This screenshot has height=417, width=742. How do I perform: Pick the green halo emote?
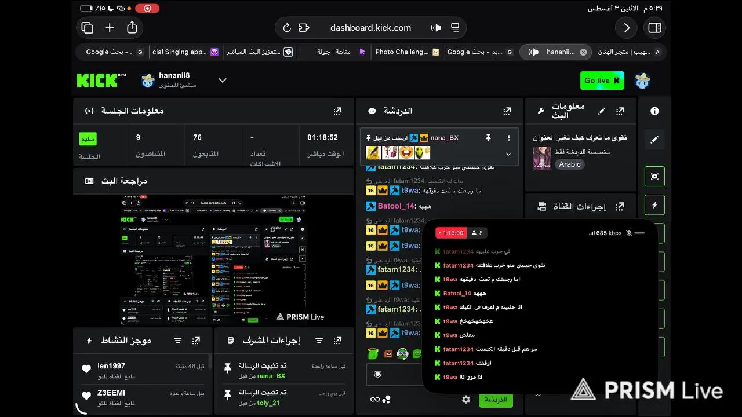point(374,353)
